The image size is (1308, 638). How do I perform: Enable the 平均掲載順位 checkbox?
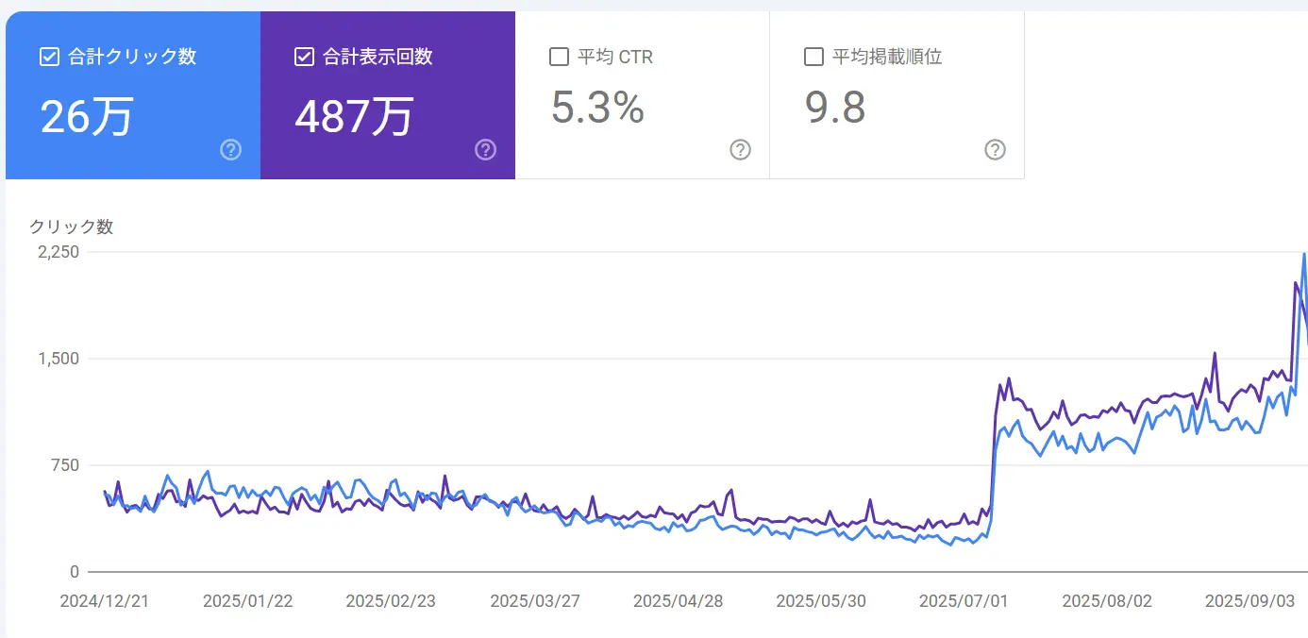813,56
